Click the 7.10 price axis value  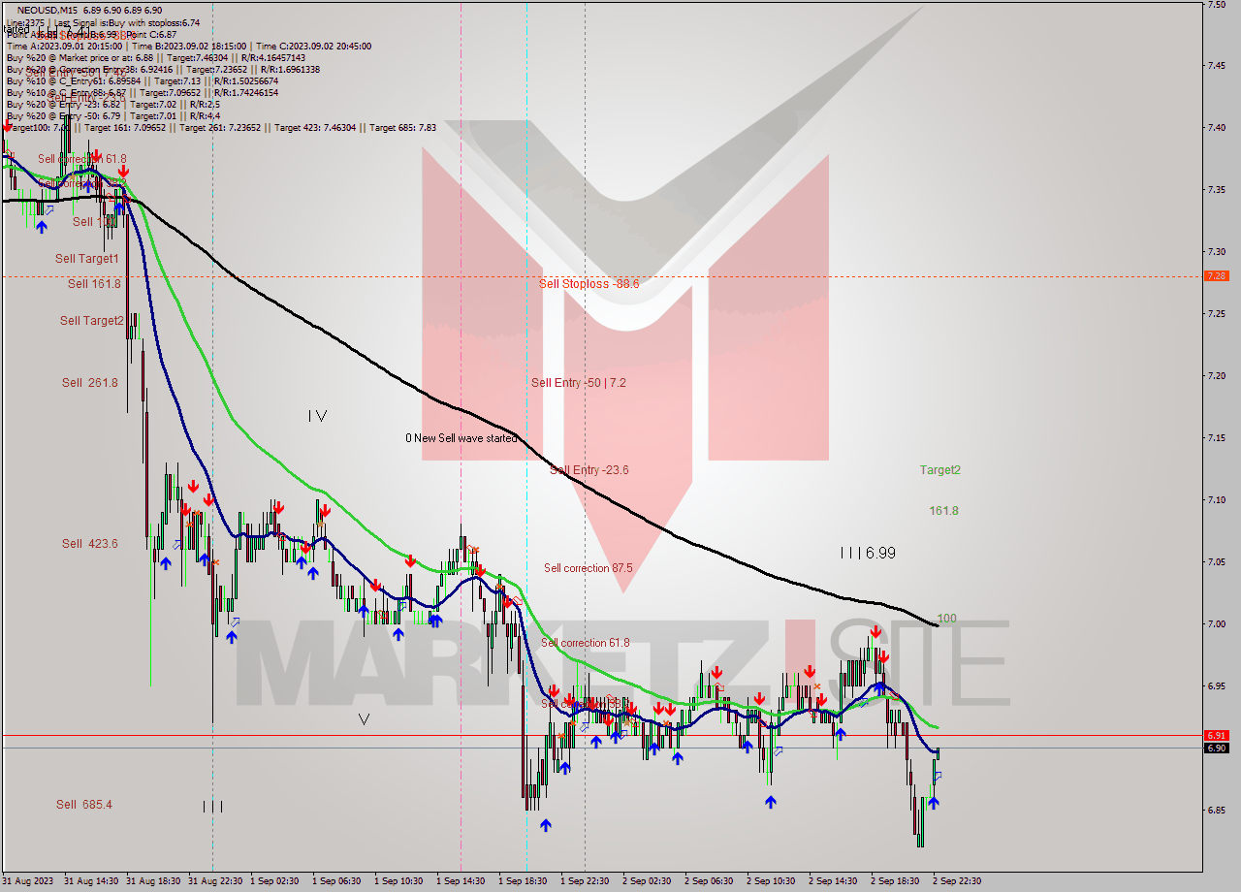click(x=1216, y=500)
